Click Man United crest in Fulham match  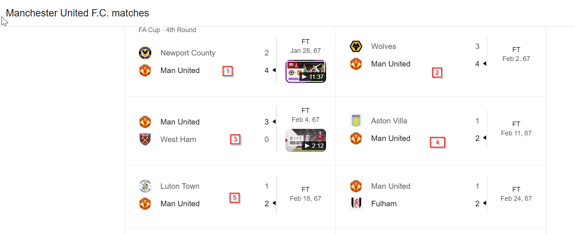pos(356,186)
